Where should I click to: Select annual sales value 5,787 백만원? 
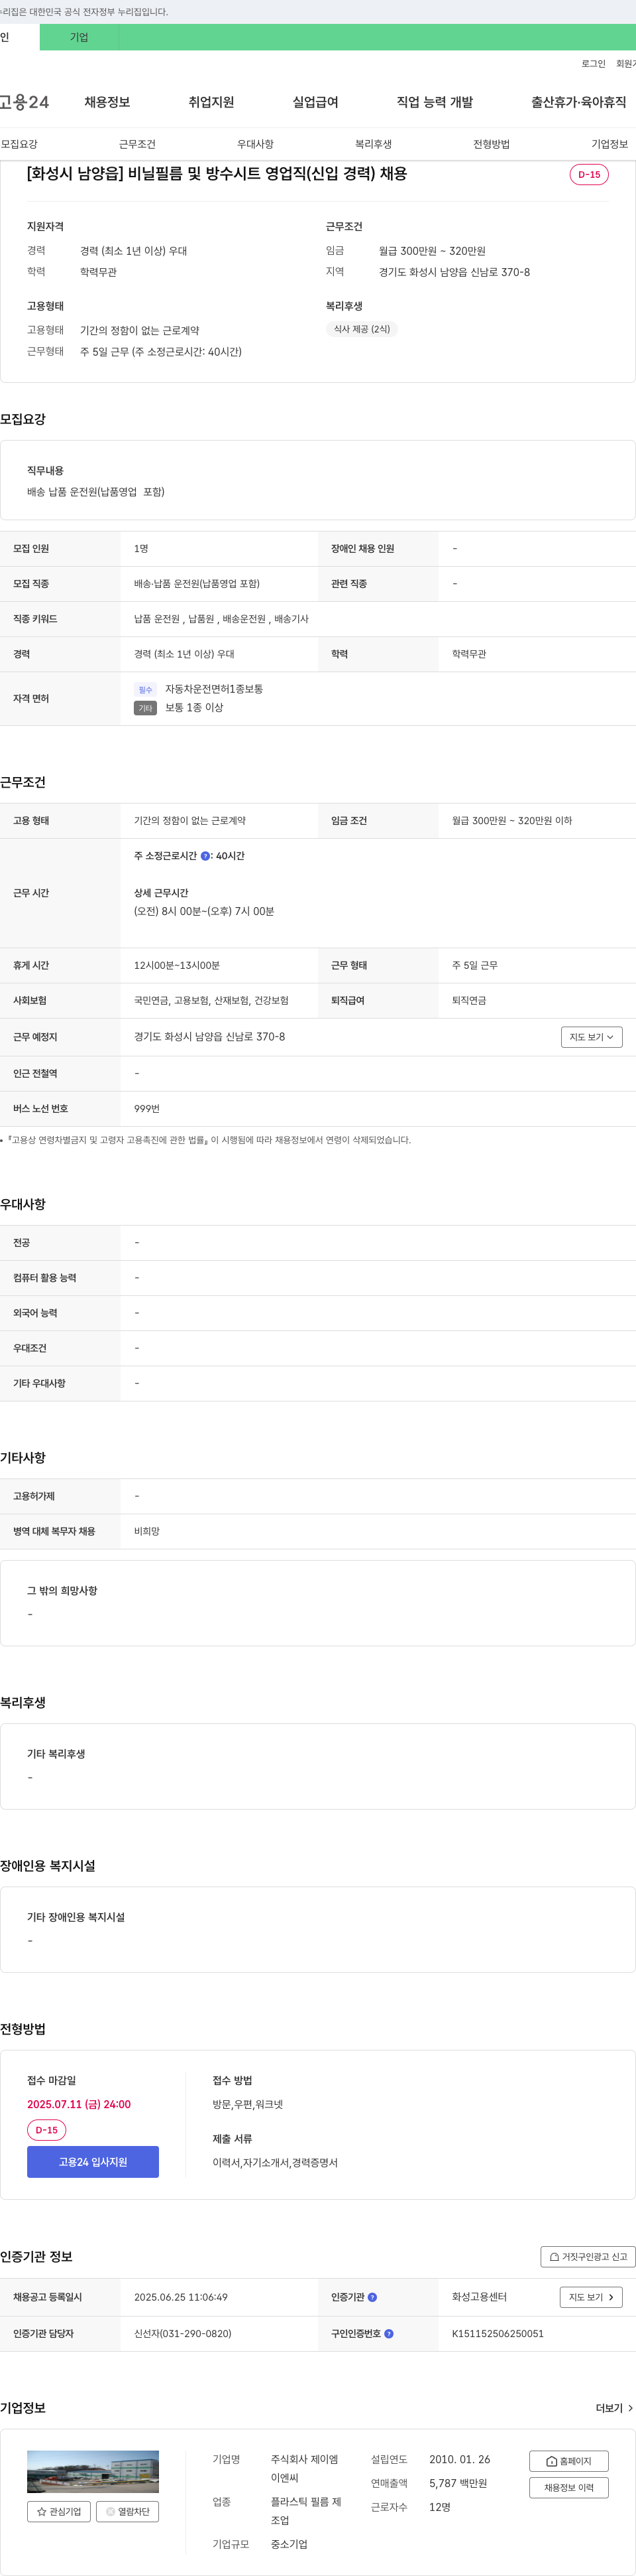click(x=458, y=2483)
